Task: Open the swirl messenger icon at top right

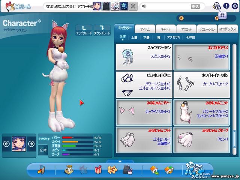Action: [x=217, y=6]
